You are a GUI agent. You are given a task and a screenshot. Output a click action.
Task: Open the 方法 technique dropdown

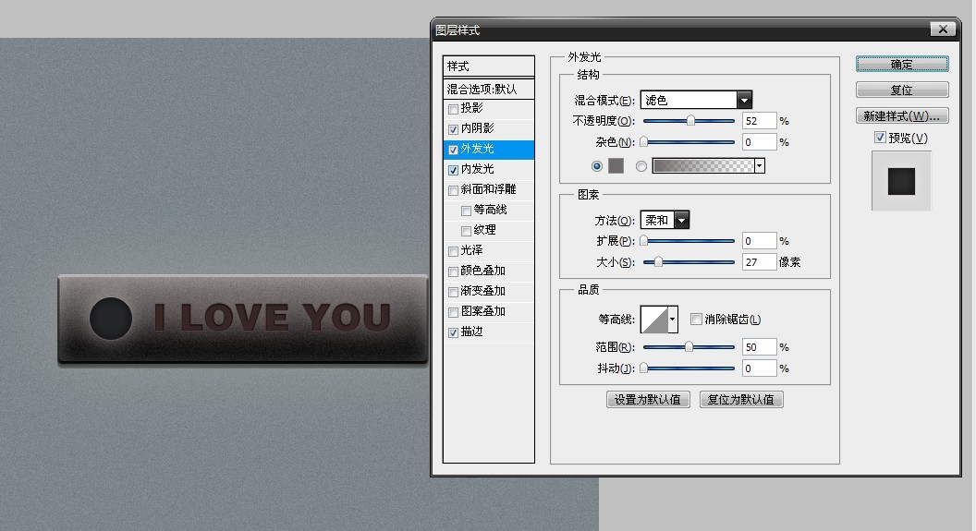coord(681,220)
